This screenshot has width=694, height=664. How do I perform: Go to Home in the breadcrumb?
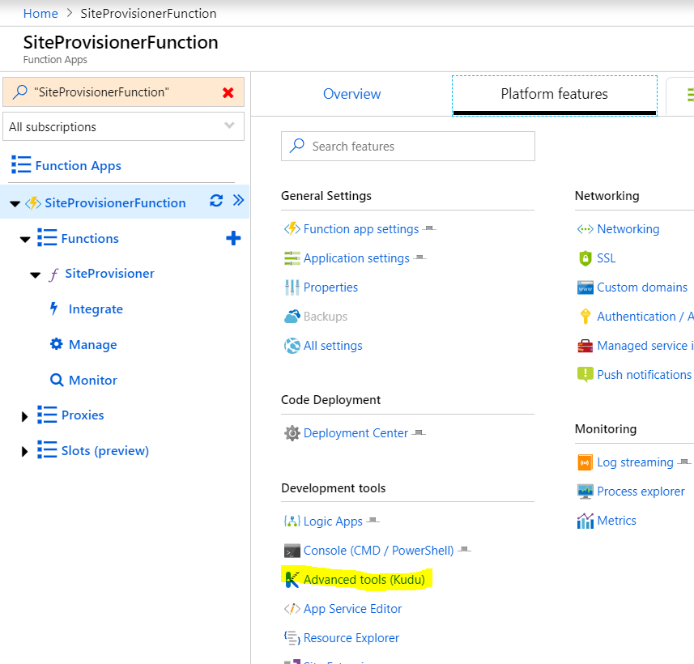click(x=40, y=13)
